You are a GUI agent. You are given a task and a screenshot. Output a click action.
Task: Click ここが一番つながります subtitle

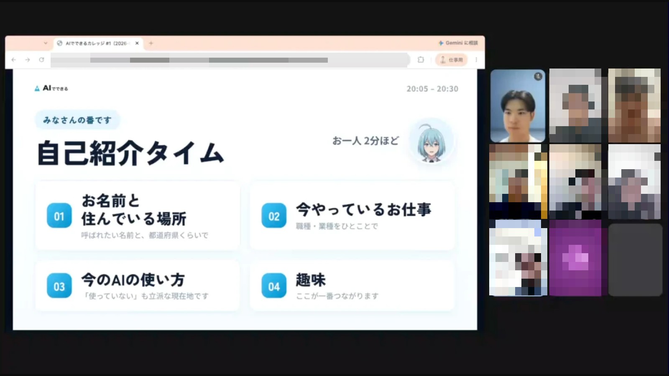pyautogui.click(x=337, y=296)
